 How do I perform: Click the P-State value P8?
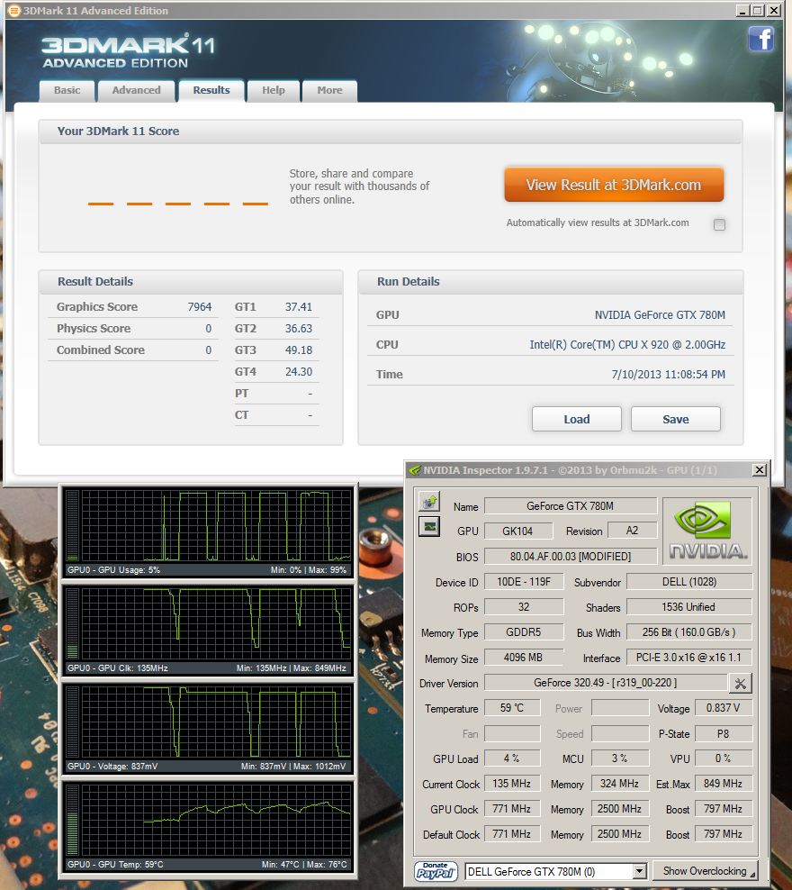pos(723,733)
